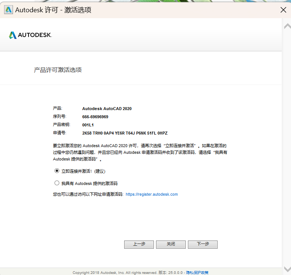291x275 pixels.
Task: Click the 序列号 label
Action: pos(60,116)
